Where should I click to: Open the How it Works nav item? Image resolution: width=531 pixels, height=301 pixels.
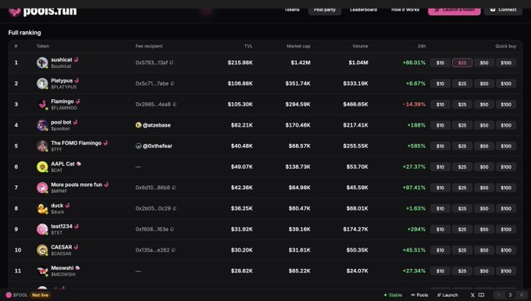pos(405,10)
